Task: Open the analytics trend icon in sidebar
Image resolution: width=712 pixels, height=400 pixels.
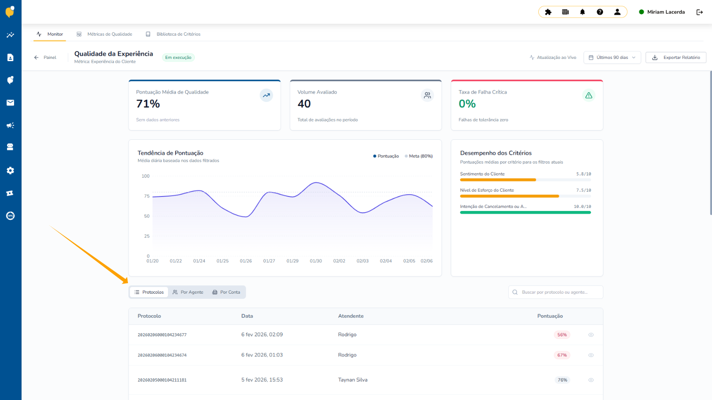Action: click(10, 35)
